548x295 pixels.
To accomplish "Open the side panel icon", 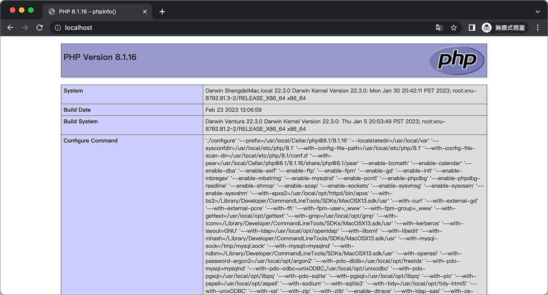I will click(x=472, y=28).
